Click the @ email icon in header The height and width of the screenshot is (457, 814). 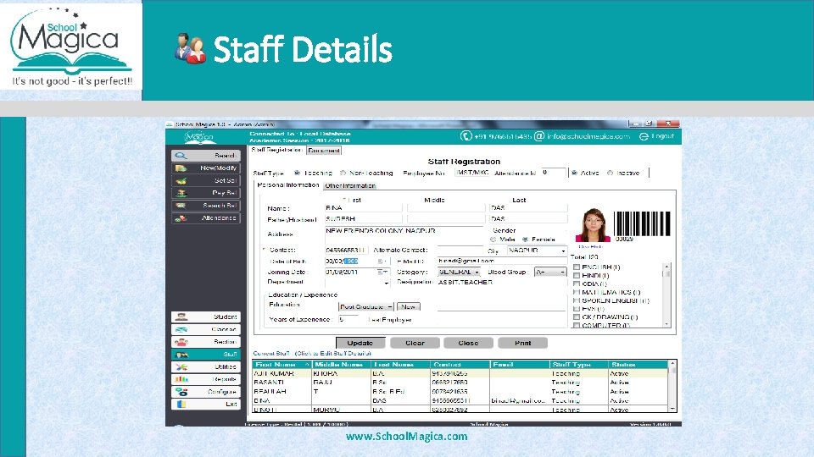tap(539, 135)
